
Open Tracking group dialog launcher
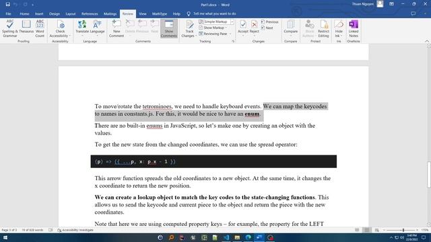click(233, 41)
